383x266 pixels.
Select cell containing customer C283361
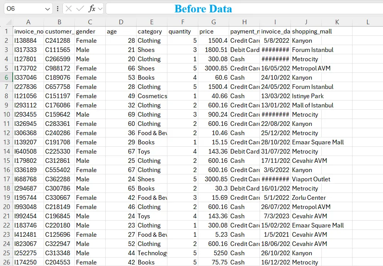[x=59, y=124]
